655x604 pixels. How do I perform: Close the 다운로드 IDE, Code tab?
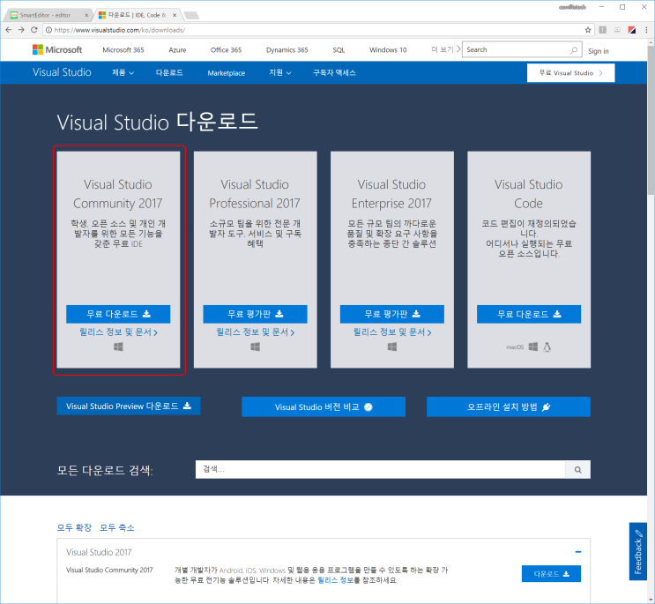coord(175,15)
